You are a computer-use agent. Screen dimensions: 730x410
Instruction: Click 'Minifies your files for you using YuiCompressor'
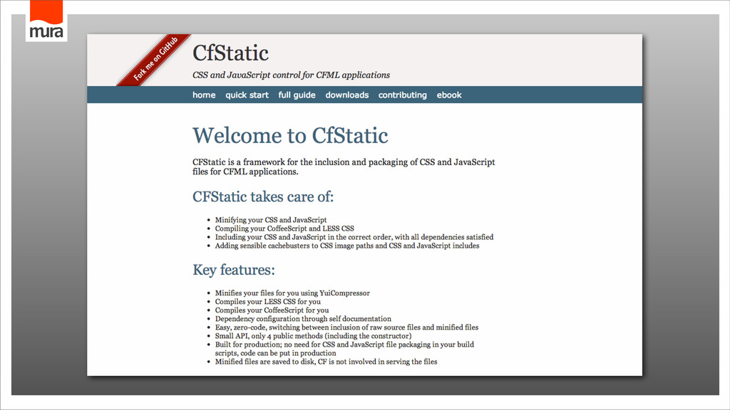click(x=292, y=293)
